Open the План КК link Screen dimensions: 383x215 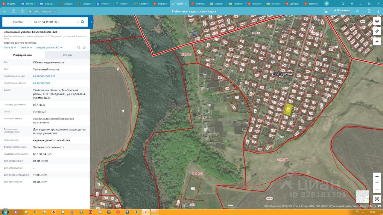point(26,47)
